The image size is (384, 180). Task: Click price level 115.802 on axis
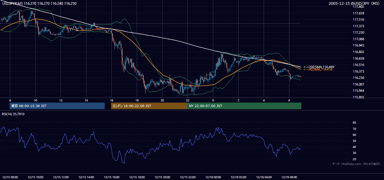358,97
